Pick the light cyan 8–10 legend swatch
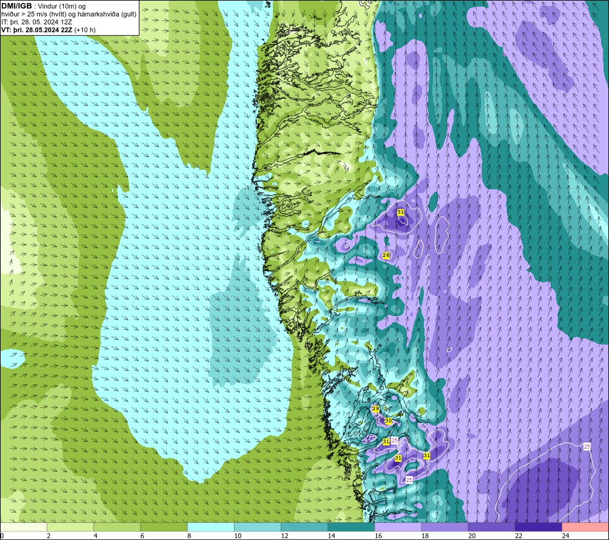 pos(211,527)
